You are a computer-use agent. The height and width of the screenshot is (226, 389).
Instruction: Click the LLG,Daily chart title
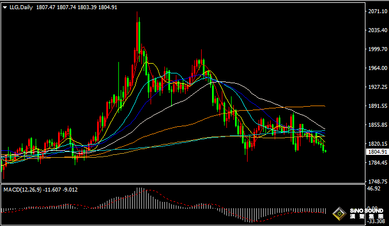click(21, 7)
